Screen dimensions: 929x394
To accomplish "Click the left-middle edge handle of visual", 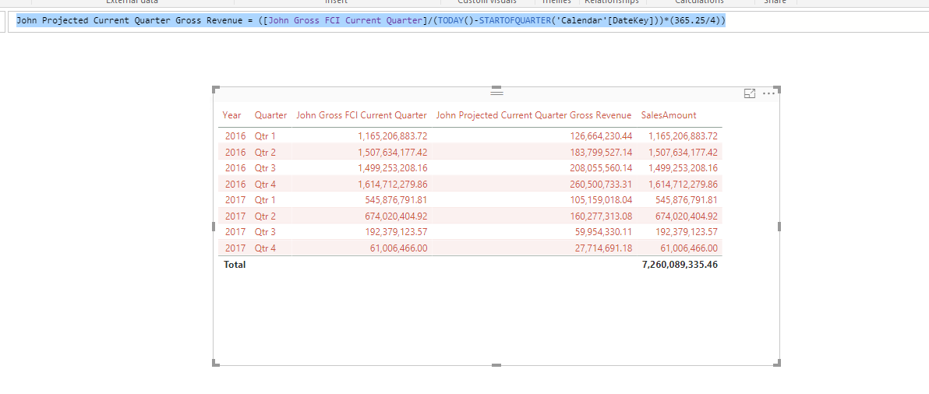I will tap(214, 227).
